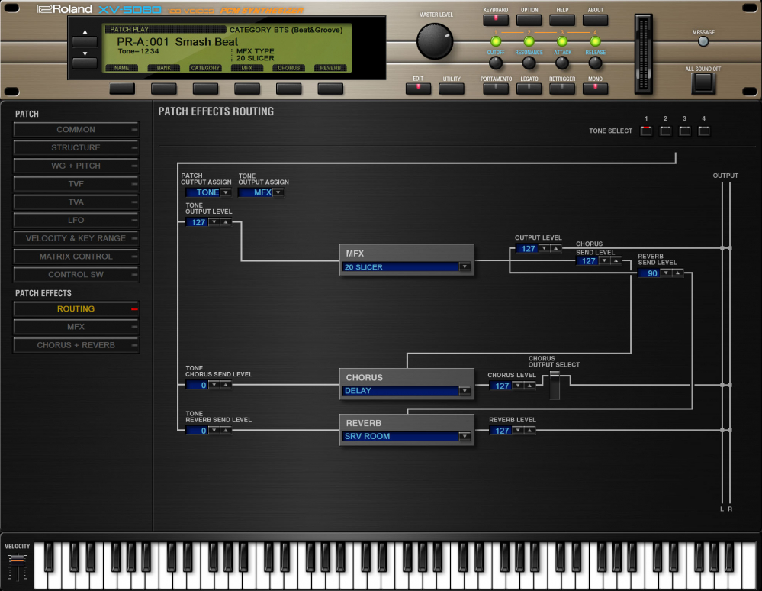Screen dimensions: 762x591
Task: Open the Structure patch page
Action: coord(76,147)
